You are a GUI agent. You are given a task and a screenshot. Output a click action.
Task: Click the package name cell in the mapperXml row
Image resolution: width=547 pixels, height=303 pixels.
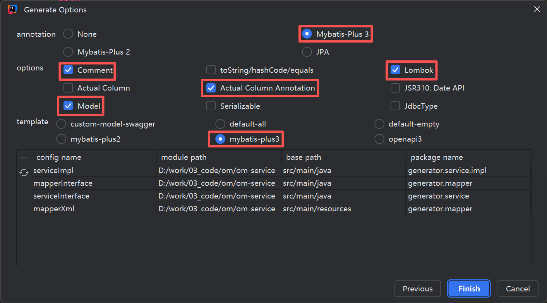[x=468, y=209]
